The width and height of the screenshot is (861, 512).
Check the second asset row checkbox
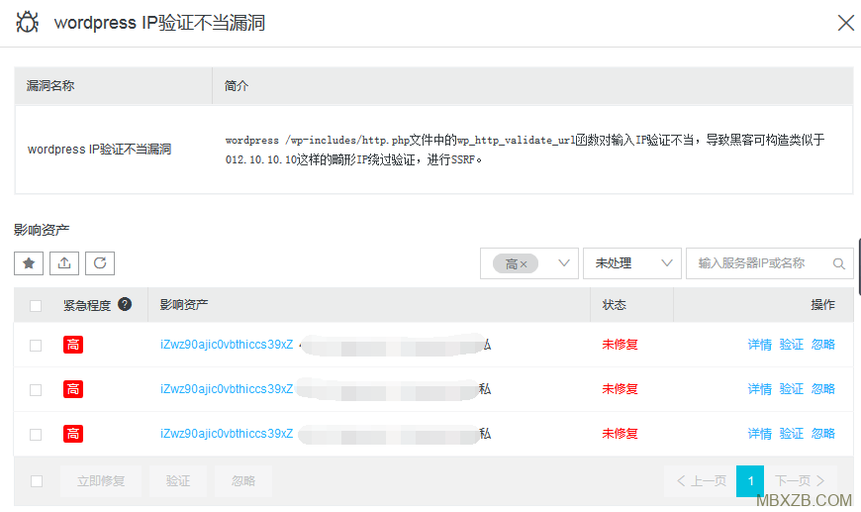coord(36,390)
